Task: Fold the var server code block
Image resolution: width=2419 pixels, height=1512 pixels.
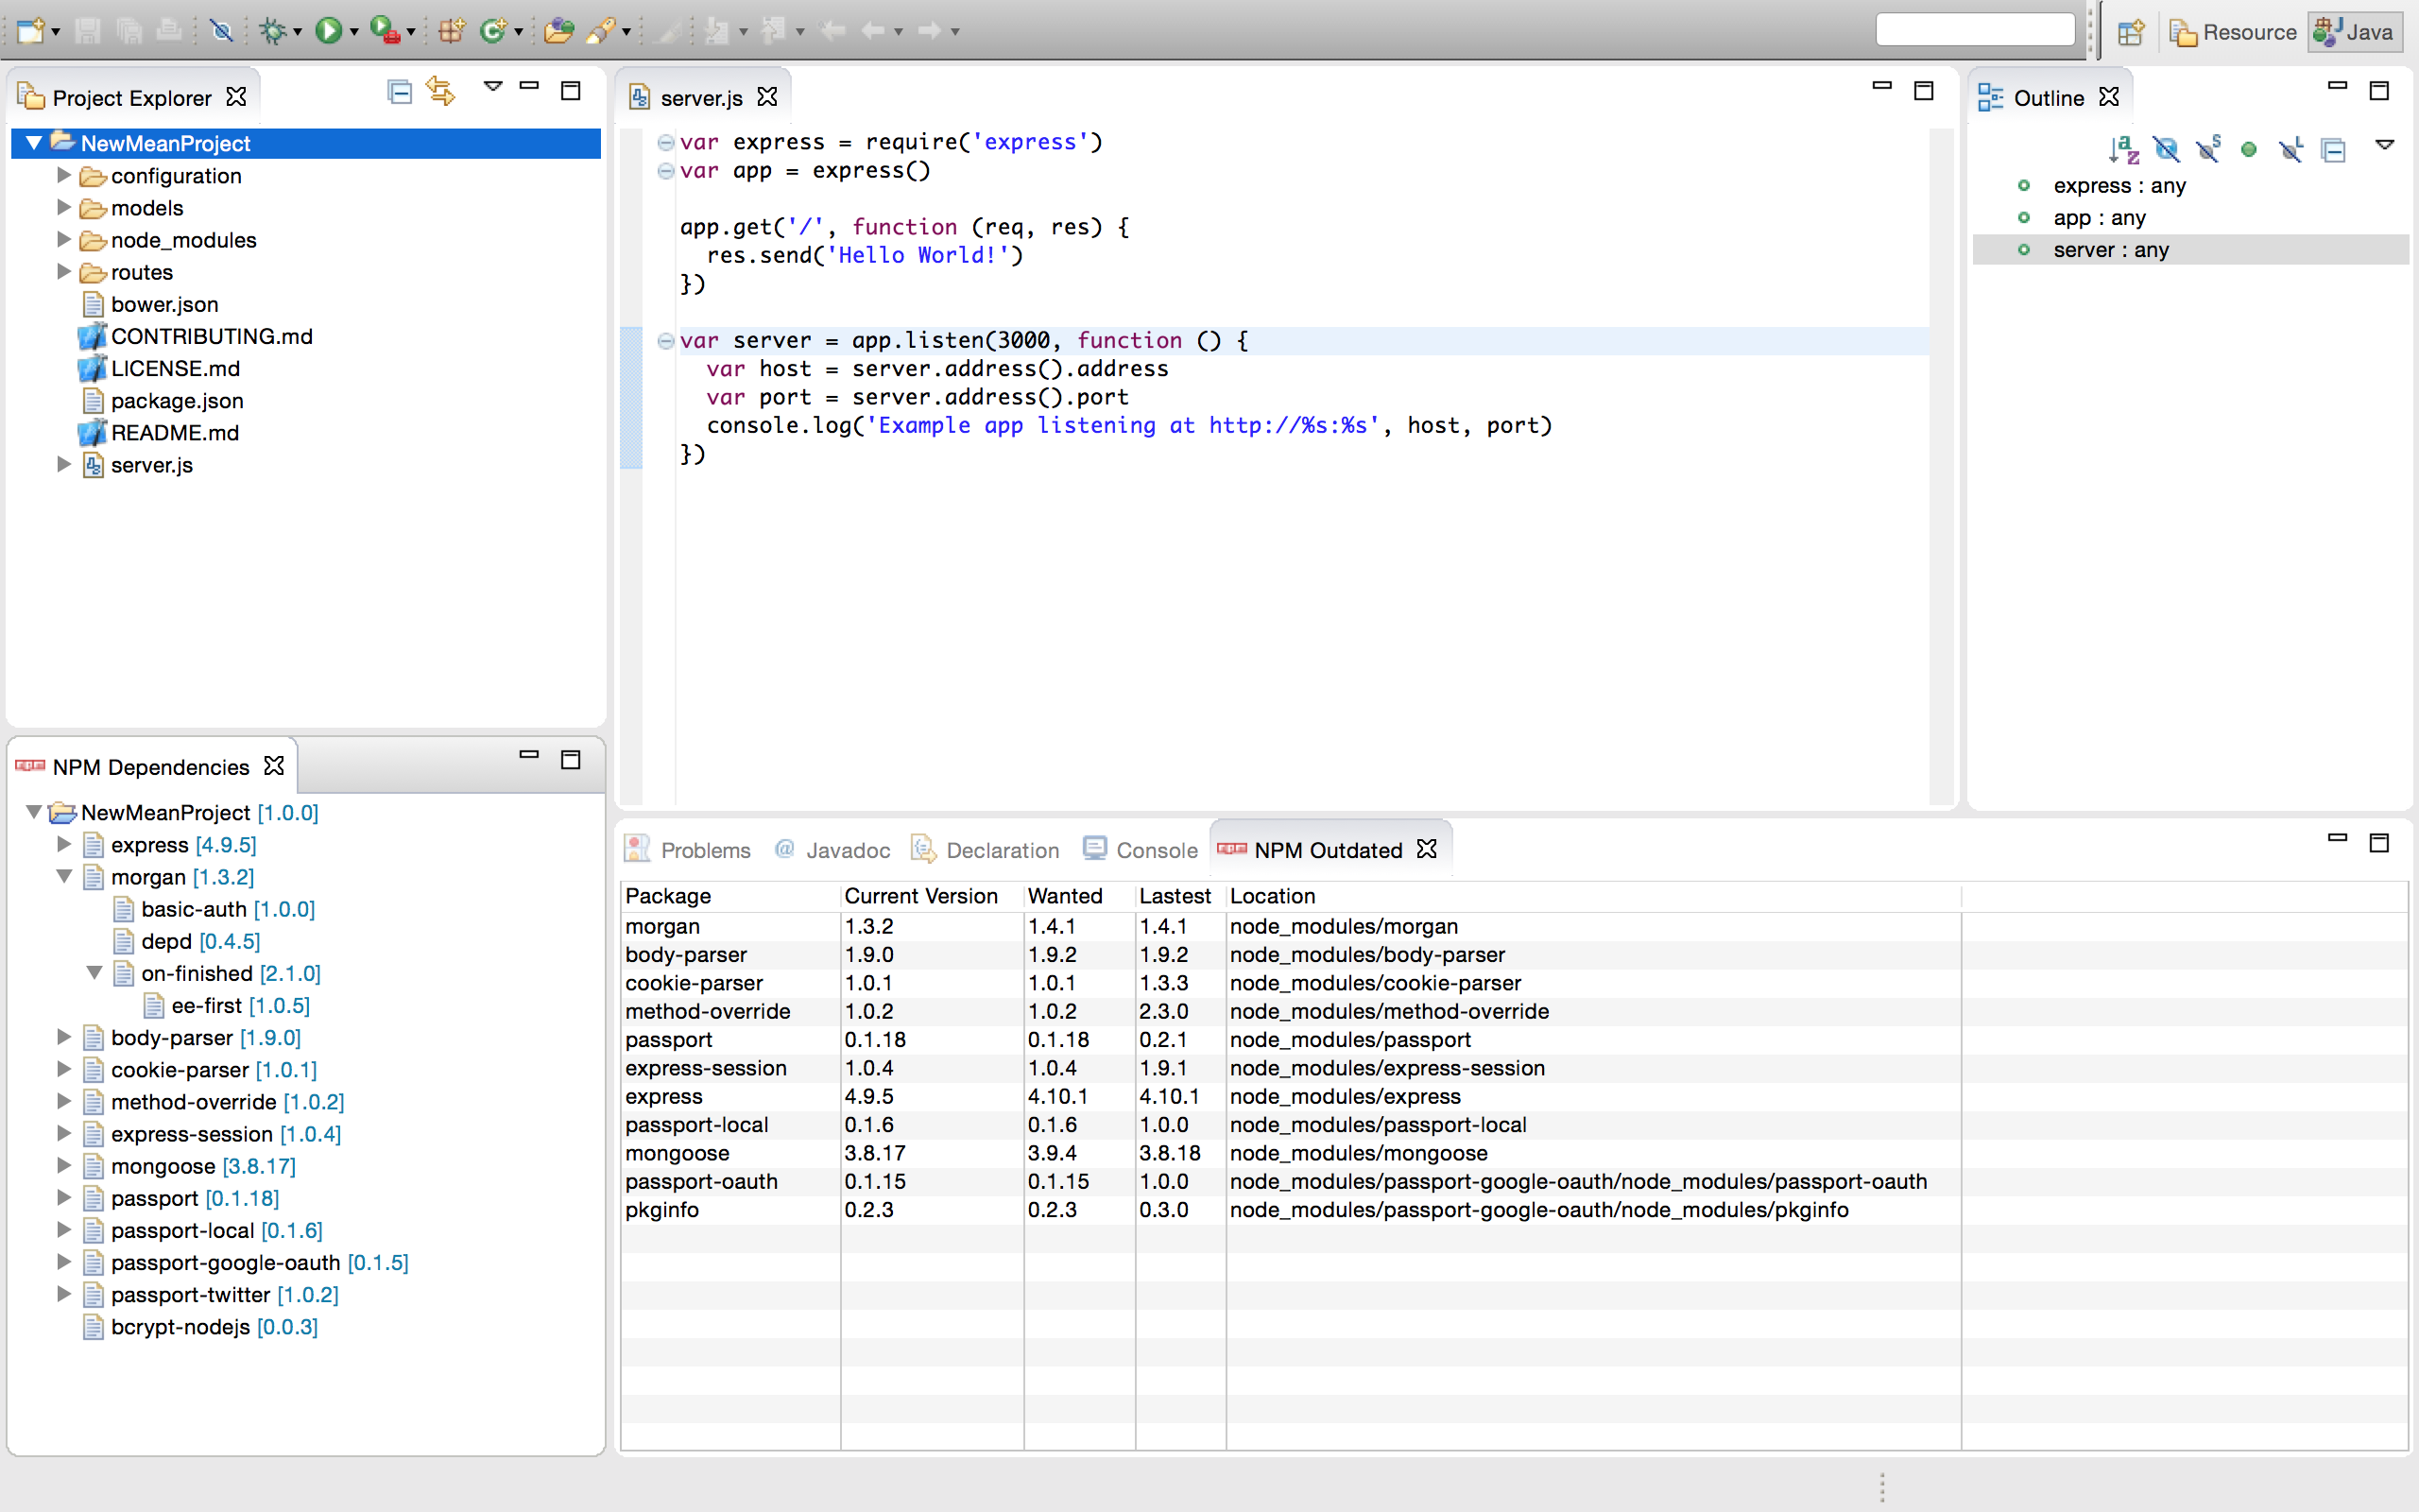Action: [x=666, y=341]
